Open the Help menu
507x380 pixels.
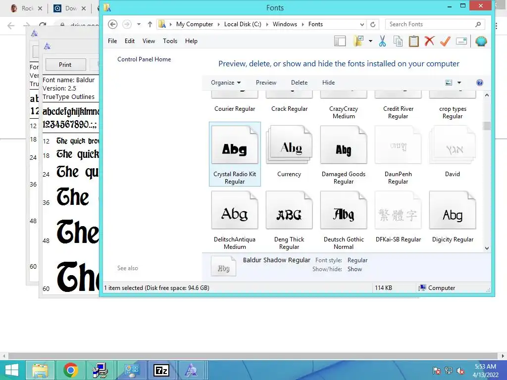(x=191, y=41)
